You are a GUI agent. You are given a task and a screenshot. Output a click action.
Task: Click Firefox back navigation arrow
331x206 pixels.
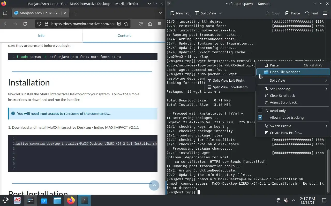click(x=6, y=24)
